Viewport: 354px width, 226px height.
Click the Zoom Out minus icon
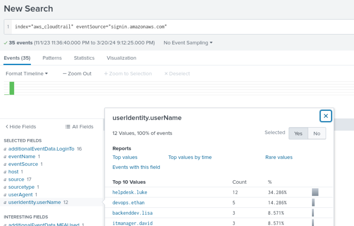pos(64,74)
